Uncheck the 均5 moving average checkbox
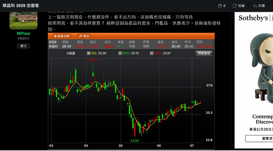Viewport: 273px width, 151px height. [x=89, y=53]
